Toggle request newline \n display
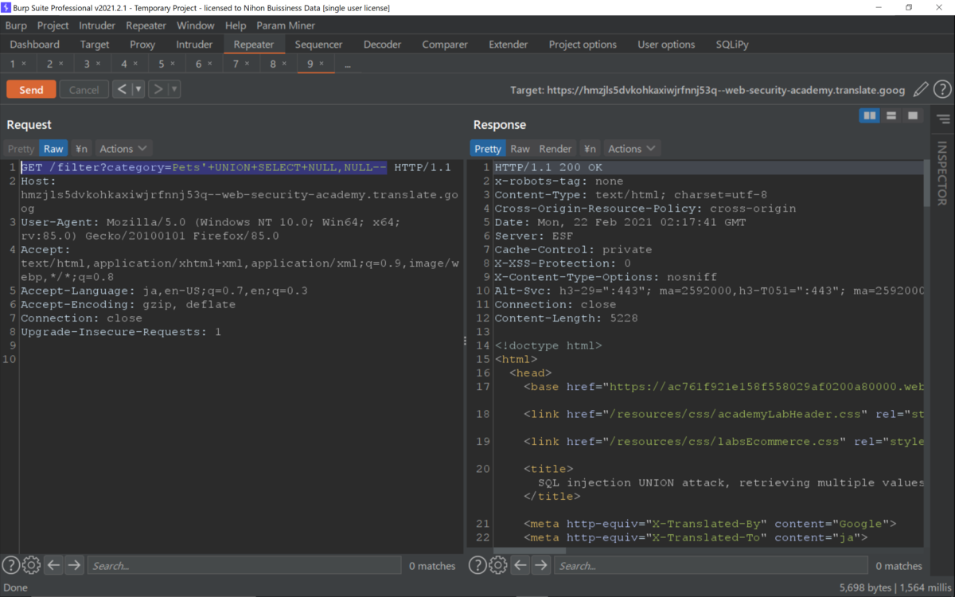The height and width of the screenshot is (597, 955). (x=81, y=149)
